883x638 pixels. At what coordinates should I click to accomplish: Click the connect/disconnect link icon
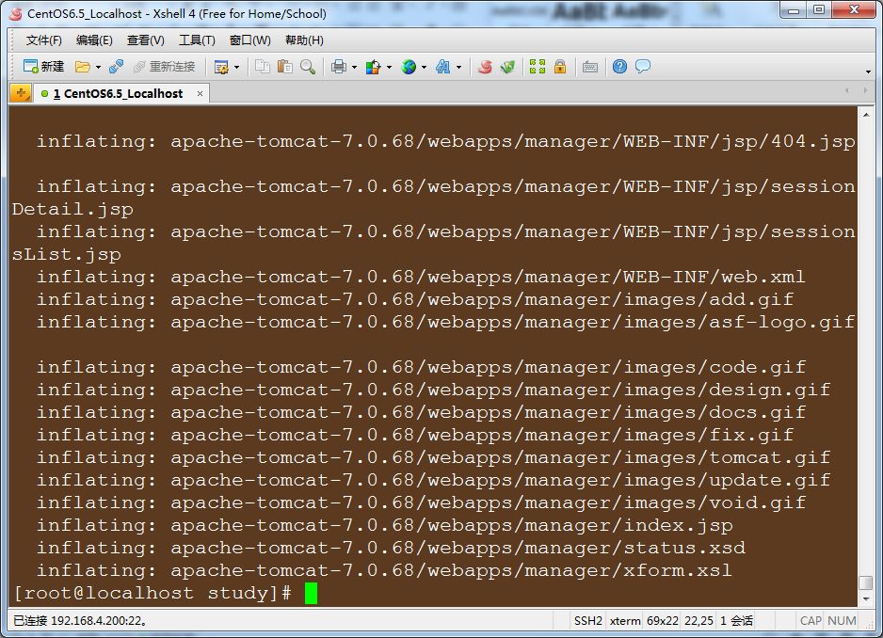click(x=116, y=67)
